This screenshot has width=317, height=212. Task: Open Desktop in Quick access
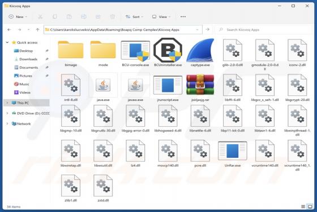[x=26, y=51]
